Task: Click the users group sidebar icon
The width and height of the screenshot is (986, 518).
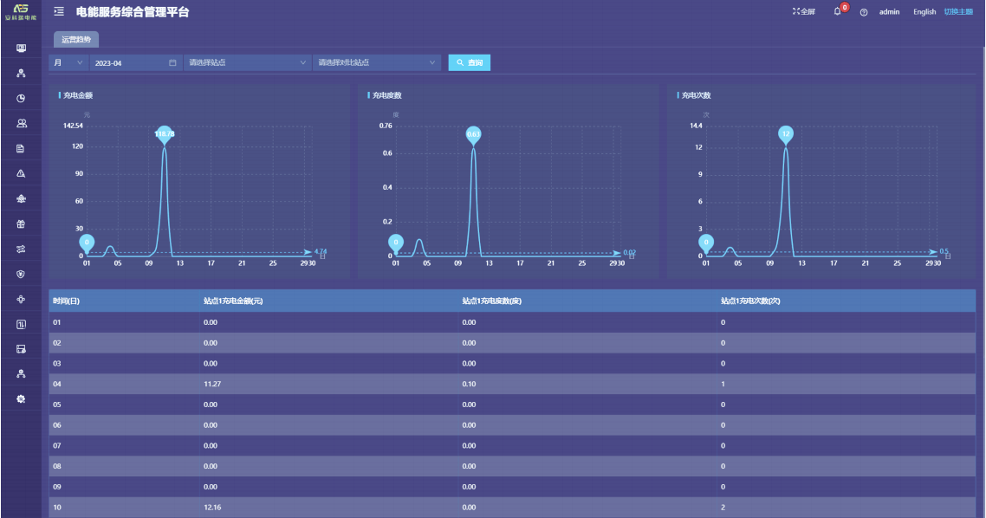Action: click(x=21, y=123)
